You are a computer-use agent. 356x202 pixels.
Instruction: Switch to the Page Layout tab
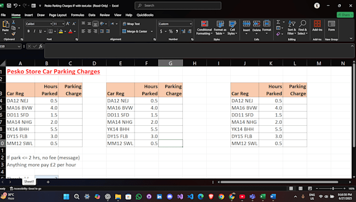(58, 15)
